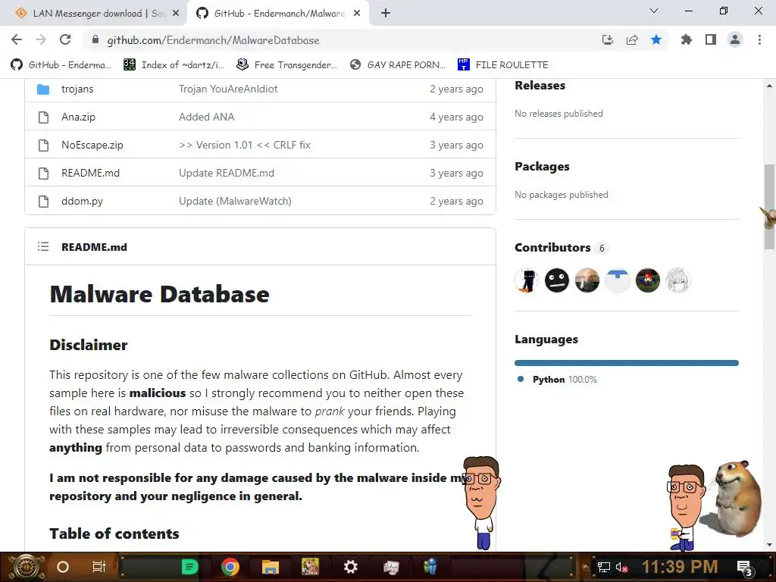Image resolution: width=776 pixels, height=582 pixels.
Task: Reload the GitHub page
Action: (x=65, y=39)
